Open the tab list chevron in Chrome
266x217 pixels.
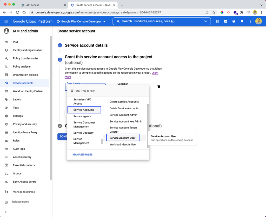(261, 5)
